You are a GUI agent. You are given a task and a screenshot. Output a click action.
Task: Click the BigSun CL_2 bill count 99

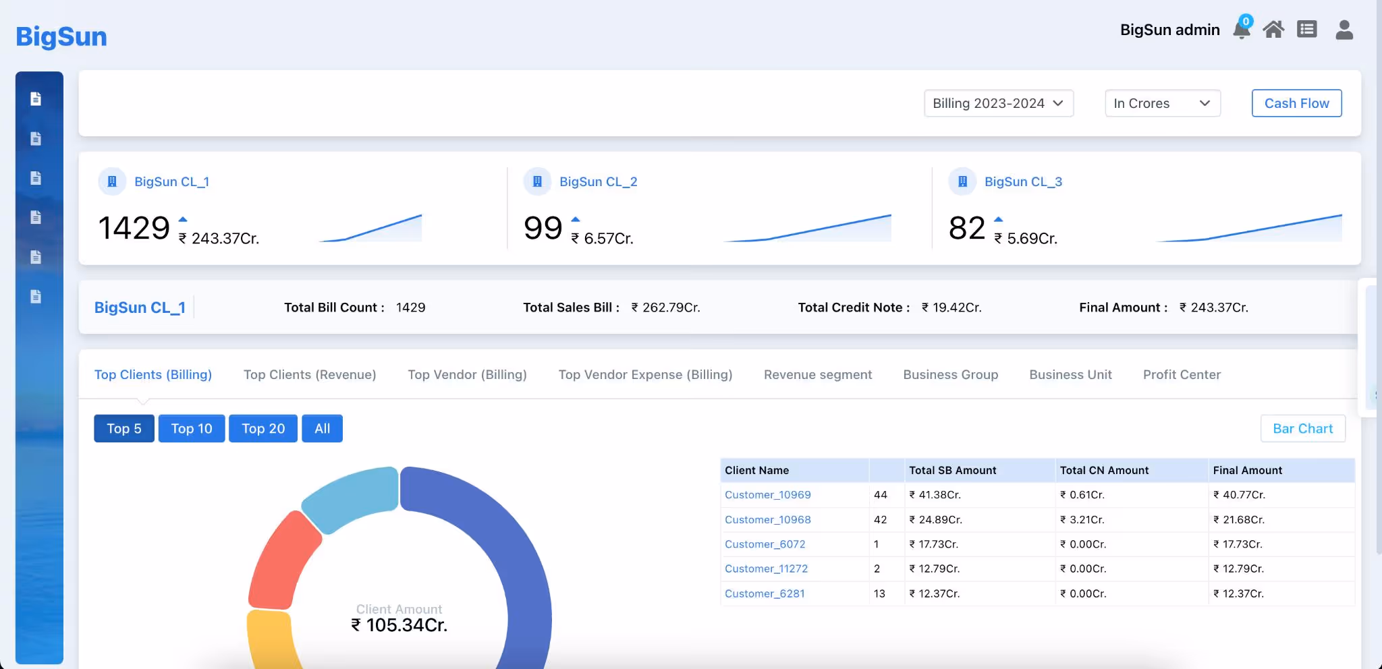click(543, 228)
